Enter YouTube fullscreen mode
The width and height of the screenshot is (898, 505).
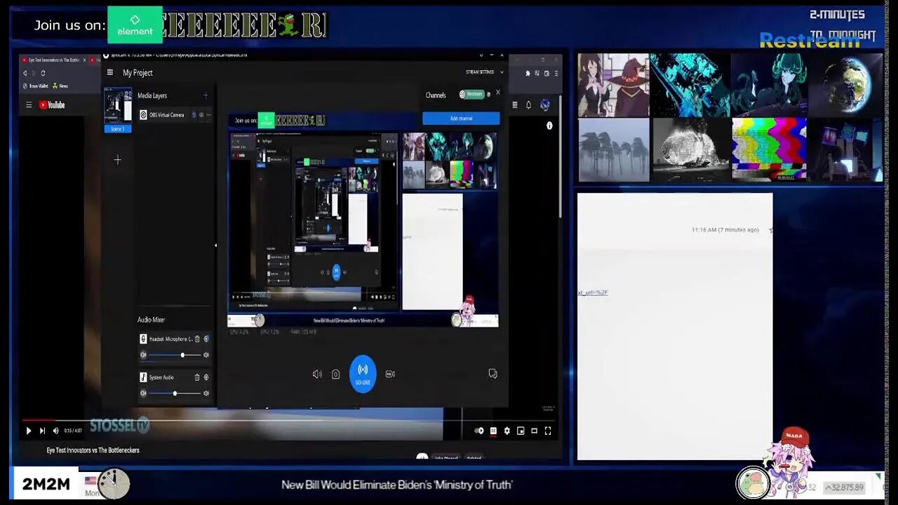click(x=548, y=431)
